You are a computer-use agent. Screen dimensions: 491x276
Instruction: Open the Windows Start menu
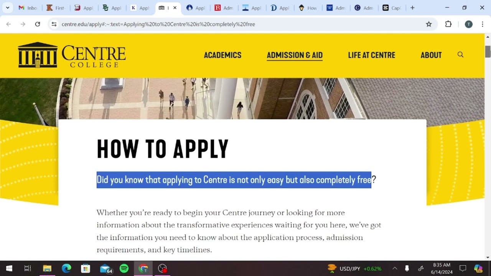9,268
